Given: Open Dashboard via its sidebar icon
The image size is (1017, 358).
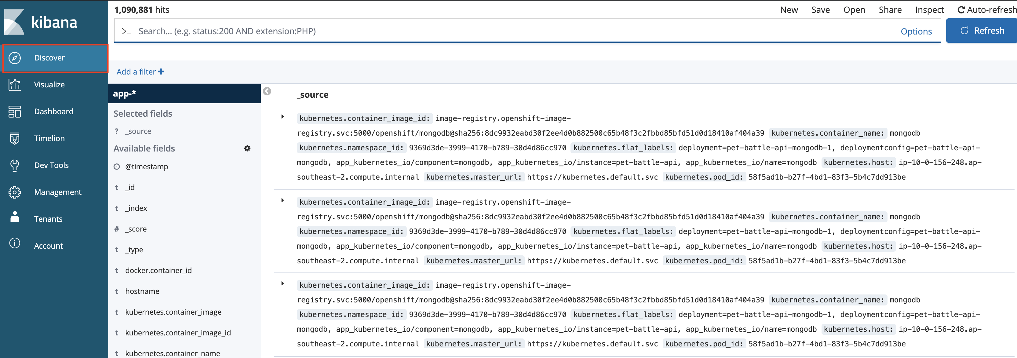Looking at the screenshot, I should point(15,112).
